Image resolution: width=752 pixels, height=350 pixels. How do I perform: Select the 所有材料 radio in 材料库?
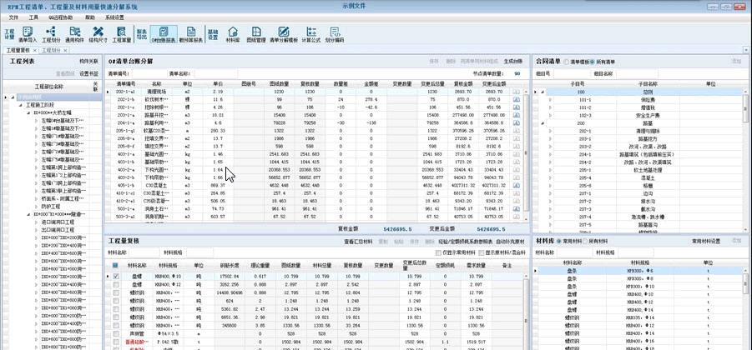point(584,241)
